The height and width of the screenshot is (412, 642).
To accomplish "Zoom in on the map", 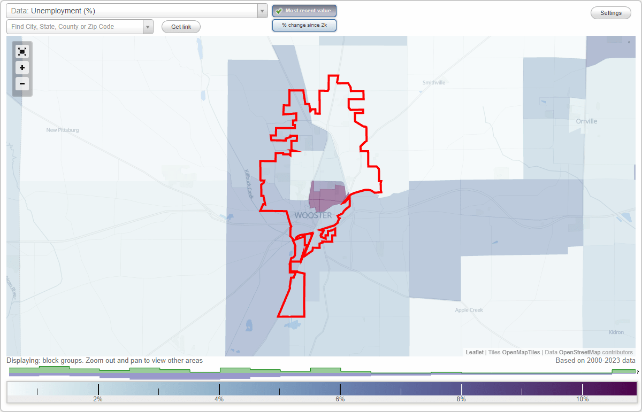I will [x=22, y=68].
